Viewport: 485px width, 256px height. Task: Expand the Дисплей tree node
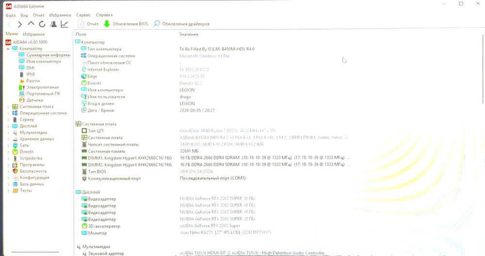pyautogui.click(x=8, y=126)
